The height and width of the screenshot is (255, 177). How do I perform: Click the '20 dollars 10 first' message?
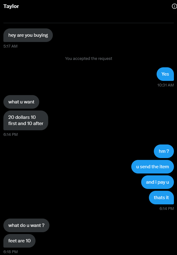pyautogui.click(x=26, y=120)
